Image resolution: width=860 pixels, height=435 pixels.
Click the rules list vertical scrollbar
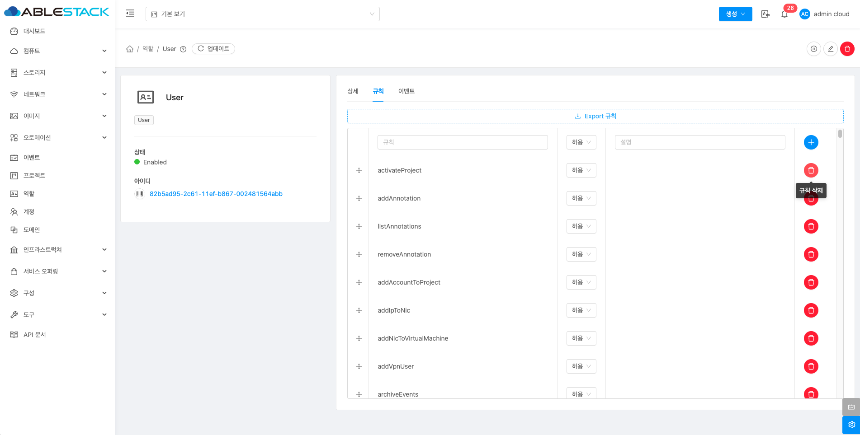840,134
